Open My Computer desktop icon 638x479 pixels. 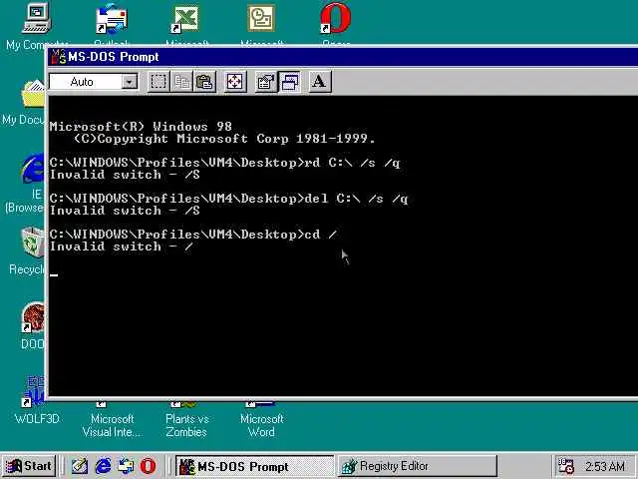click(37, 25)
